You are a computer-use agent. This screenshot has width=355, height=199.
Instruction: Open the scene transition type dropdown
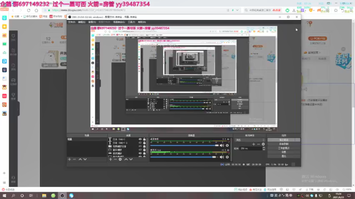pos(250,140)
